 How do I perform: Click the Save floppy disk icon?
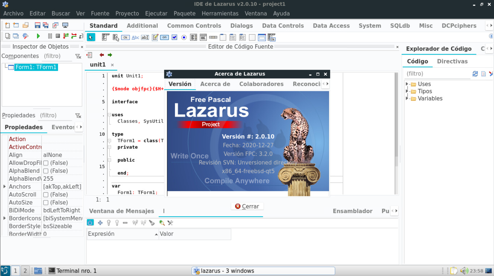(x=37, y=25)
